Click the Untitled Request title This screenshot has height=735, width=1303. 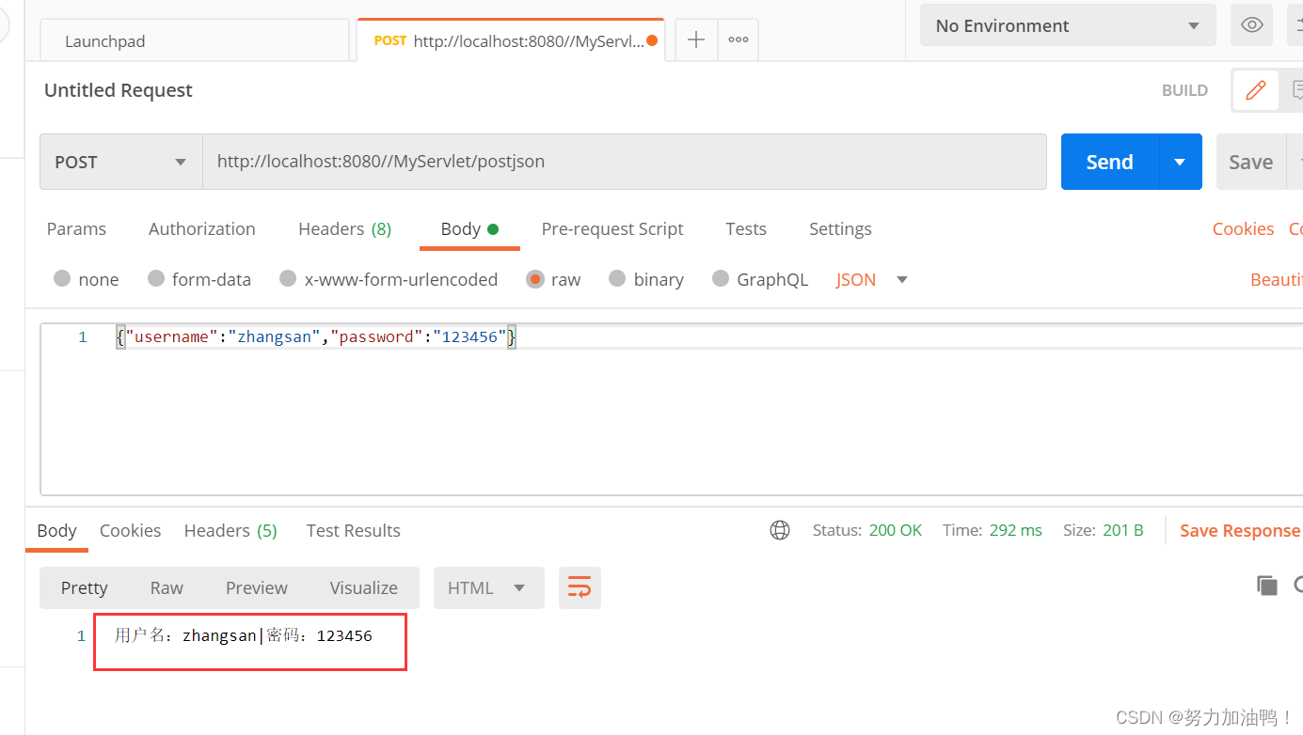pyautogui.click(x=119, y=90)
